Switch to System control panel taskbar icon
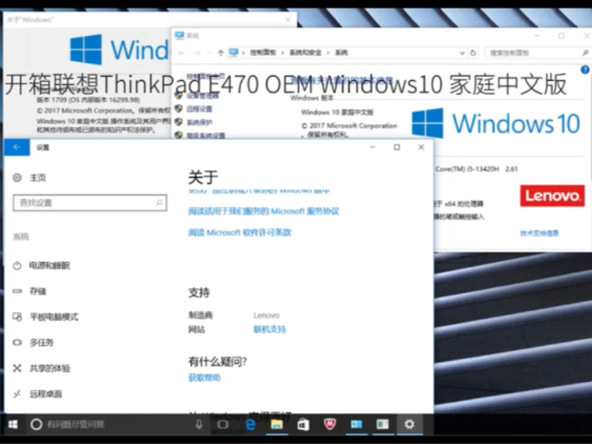 point(356,425)
